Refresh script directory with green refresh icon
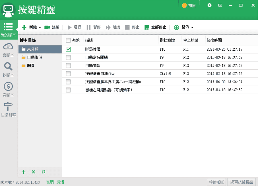 43,172
